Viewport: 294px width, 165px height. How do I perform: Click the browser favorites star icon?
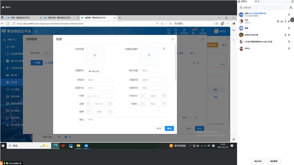pos(162,24)
